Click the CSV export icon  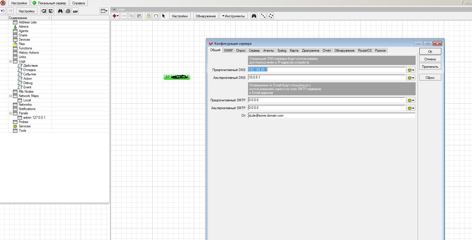(75, 11)
